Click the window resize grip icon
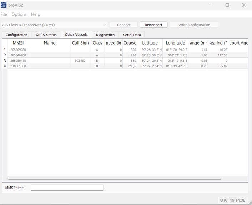This screenshot has width=252, height=205. (250, 203)
